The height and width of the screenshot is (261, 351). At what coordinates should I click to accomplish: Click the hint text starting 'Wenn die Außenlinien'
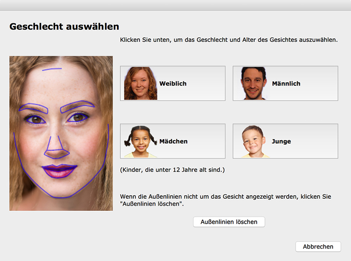pos(226,200)
